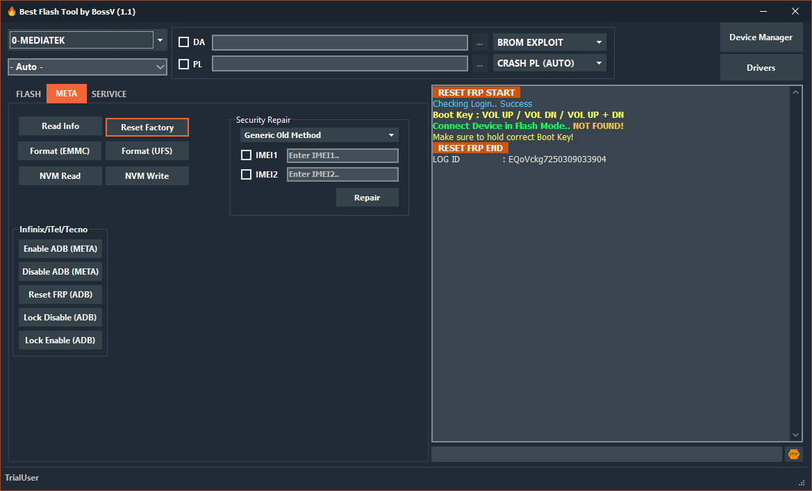812x491 pixels.
Task: Enable the DA checkbox
Action: coord(185,42)
